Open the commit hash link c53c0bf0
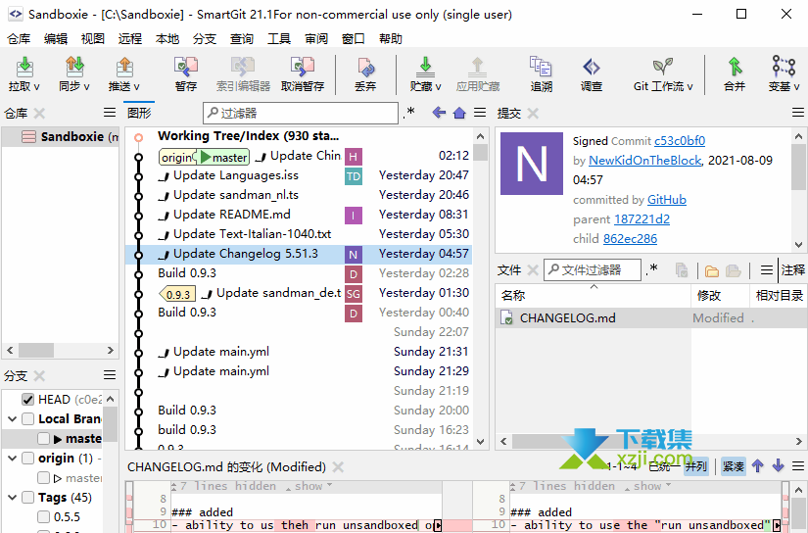 pyautogui.click(x=679, y=141)
